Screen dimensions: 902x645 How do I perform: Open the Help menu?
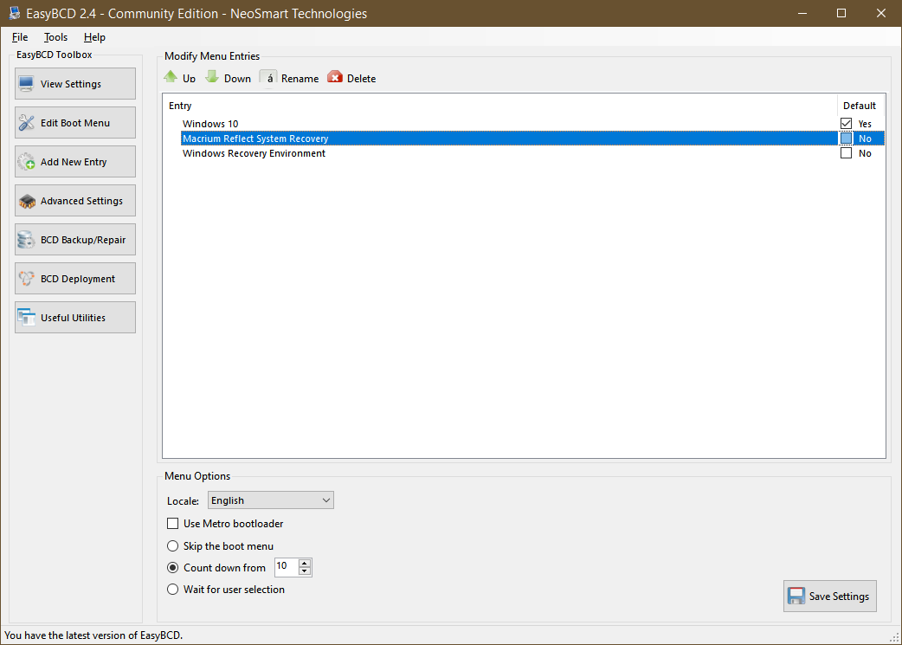coord(94,37)
